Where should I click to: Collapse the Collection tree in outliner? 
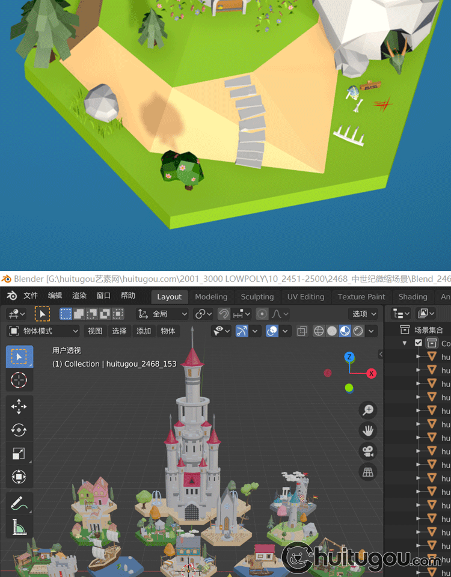pyautogui.click(x=405, y=343)
